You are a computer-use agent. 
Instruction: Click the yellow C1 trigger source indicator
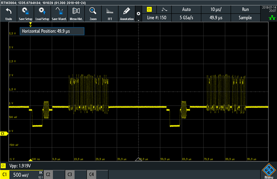pyautogui.click(x=149, y=9)
